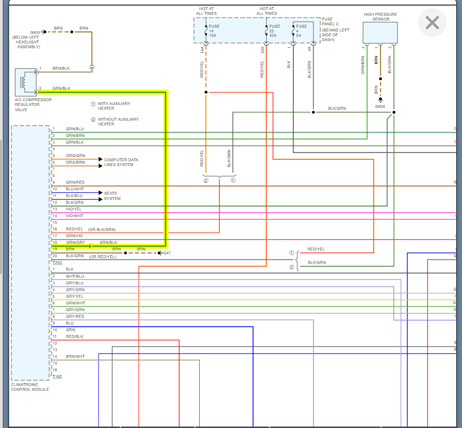Image resolution: width=462 pixels, height=428 pixels.
Task: Click the T16E connector label
Action: point(57,376)
